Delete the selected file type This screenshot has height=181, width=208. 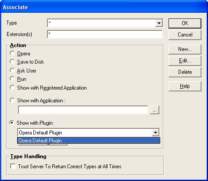tap(185, 72)
